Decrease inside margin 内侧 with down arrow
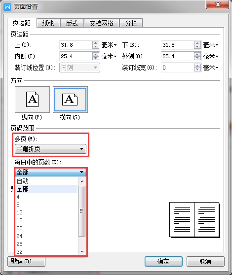The height and width of the screenshot is (275, 232). 95,58
